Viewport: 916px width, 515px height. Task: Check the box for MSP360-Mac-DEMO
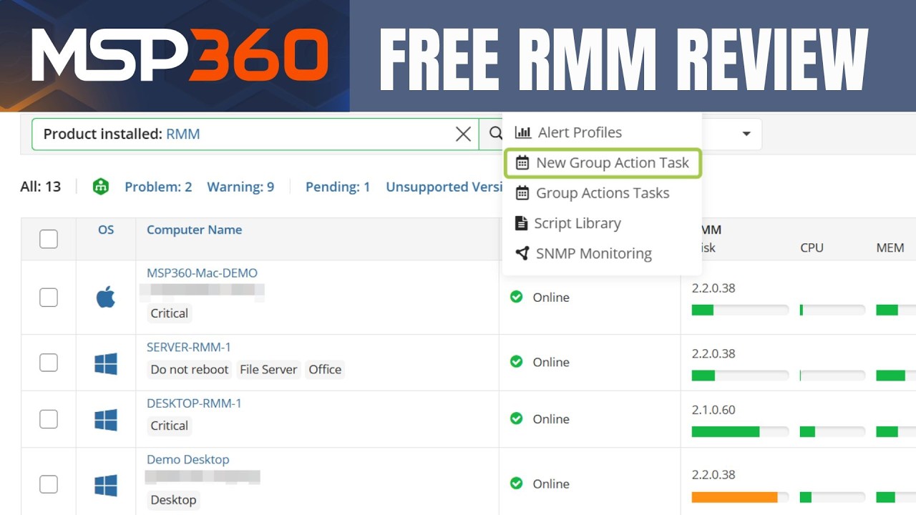click(x=49, y=297)
